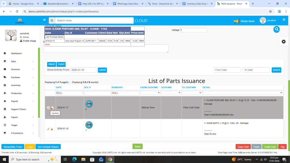Click edit pencil icon for 2026-01-10 row
Image resolution: width=290 pixels, height=163 pixels.
(48, 129)
